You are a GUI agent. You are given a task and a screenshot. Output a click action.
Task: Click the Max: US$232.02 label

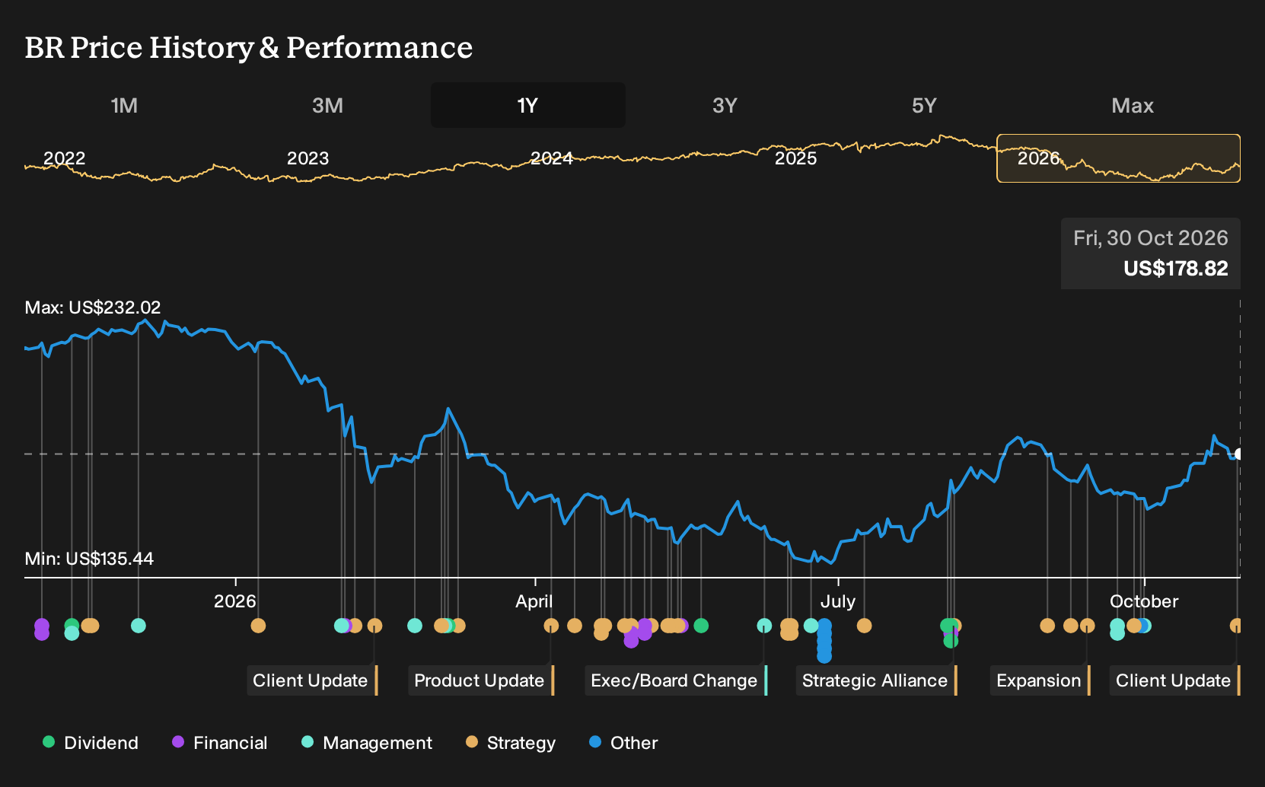click(93, 307)
